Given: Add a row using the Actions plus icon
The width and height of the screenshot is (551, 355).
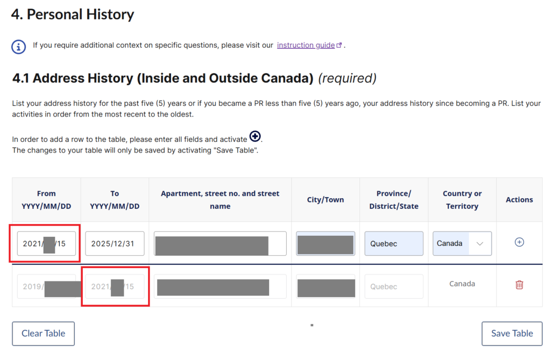Looking at the screenshot, I should point(519,242).
